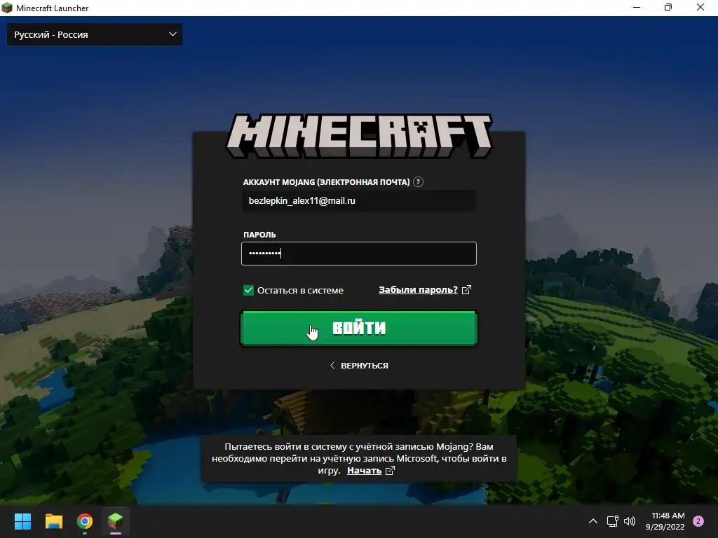Launch File Explorer from the taskbar
This screenshot has height=538, width=718.
53,521
